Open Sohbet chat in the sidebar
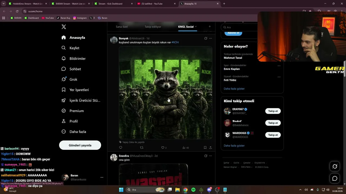This screenshot has width=346, height=194. tap(71, 69)
